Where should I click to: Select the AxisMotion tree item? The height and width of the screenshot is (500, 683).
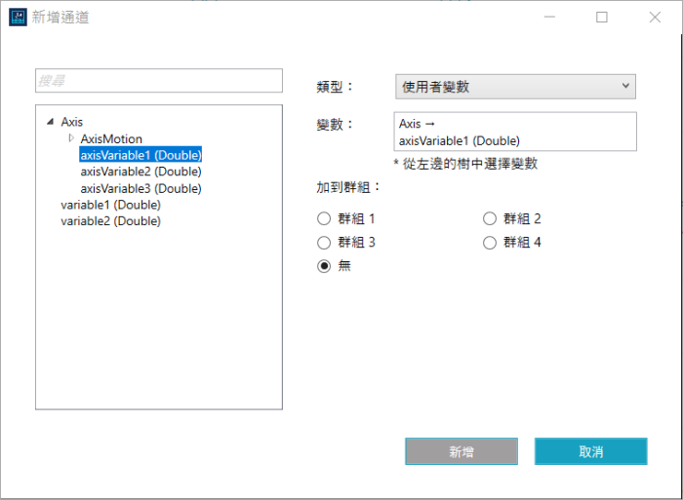(111, 138)
